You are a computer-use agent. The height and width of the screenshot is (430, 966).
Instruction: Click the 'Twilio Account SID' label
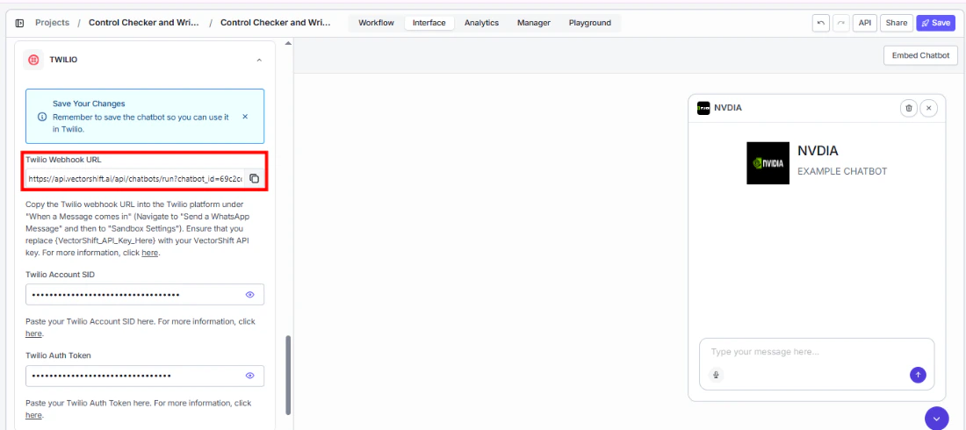pyautogui.click(x=61, y=274)
